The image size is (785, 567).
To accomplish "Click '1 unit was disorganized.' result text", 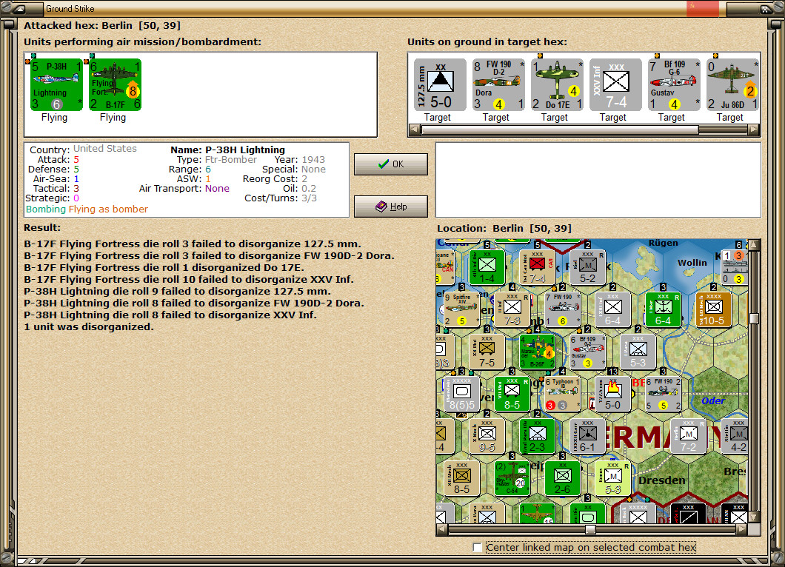I will (89, 326).
